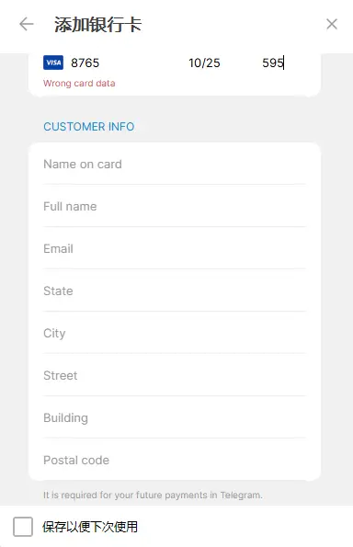Screen dimensions: 353x547
Task: Click the CVC field containing 595
Action: click(283, 63)
